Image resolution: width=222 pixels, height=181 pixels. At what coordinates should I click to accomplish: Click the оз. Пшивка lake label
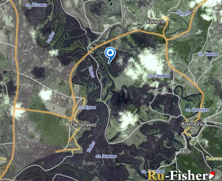coord(36,5)
